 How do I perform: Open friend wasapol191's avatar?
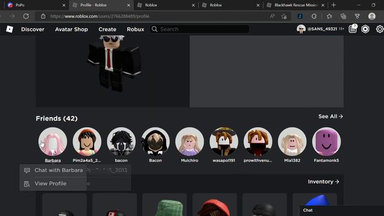224,142
